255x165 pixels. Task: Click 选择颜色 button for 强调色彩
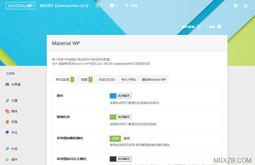coord(124,117)
